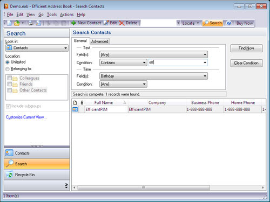Click the EfficientPIM company cell

157,109
